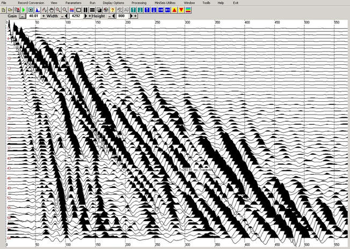Open the Record Conversion menu
Image resolution: width=350 pixels, height=249 pixels.
pyautogui.click(x=31, y=3)
